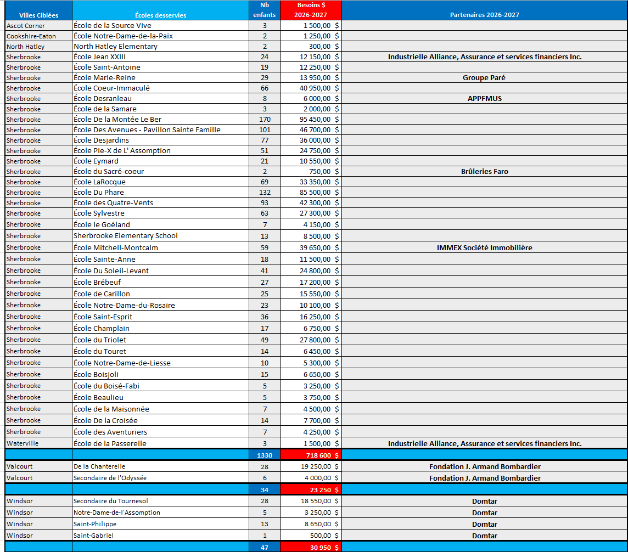Select the Brûleries Faro cell

(x=484, y=171)
